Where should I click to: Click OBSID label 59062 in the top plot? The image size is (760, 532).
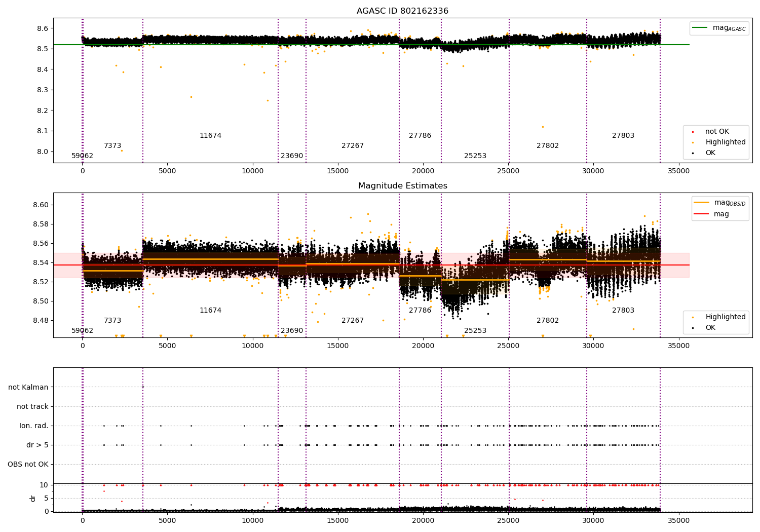click(x=82, y=156)
